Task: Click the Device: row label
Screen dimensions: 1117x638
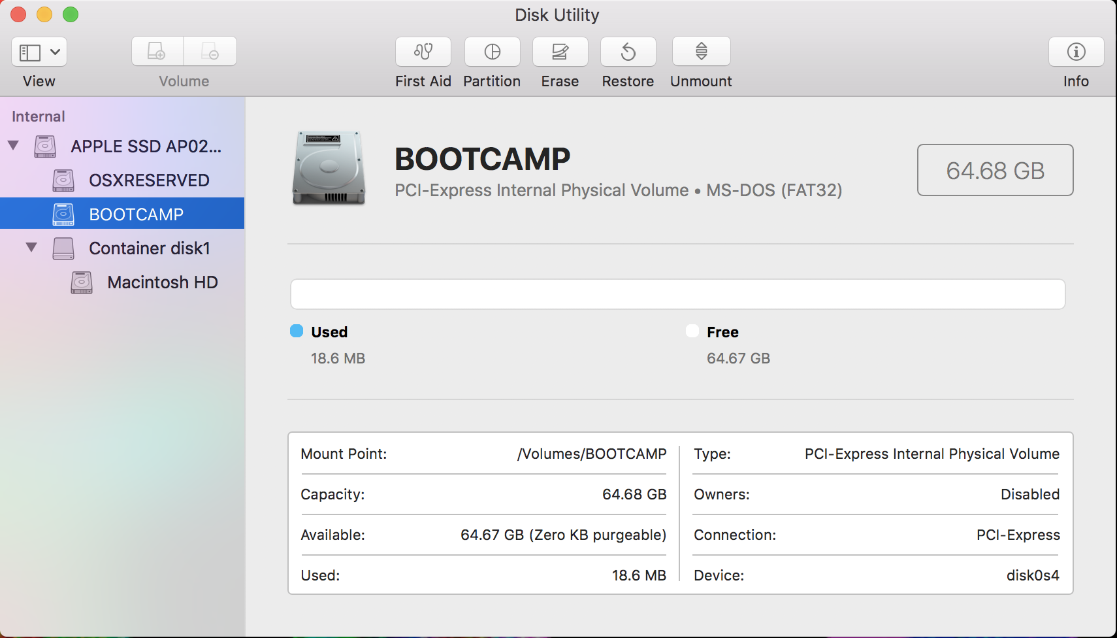Action: [719, 575]
